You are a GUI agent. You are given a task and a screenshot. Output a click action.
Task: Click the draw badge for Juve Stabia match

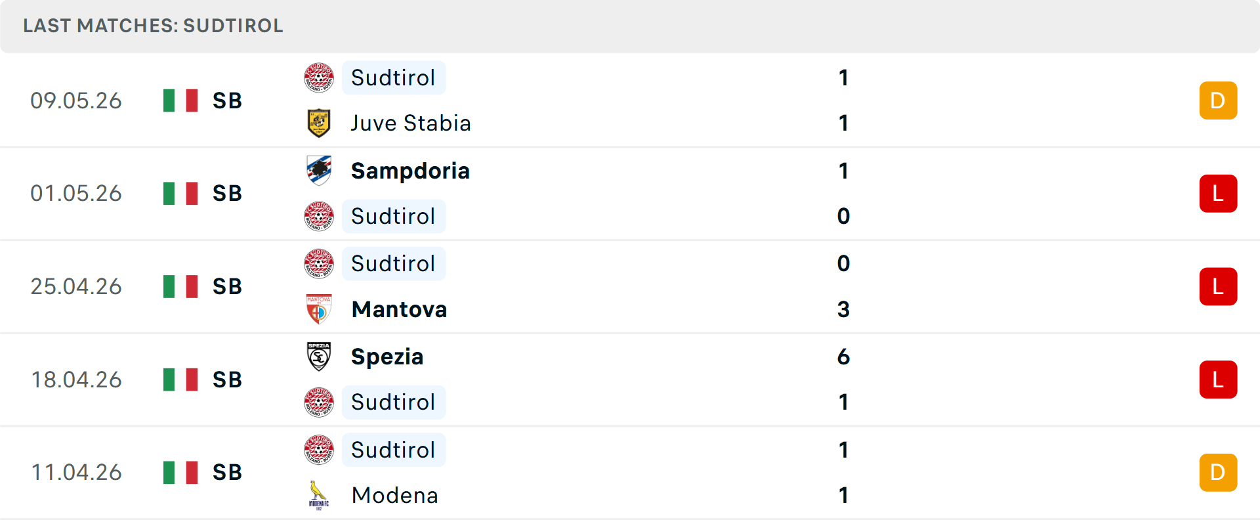click(x=1218, y=100)
